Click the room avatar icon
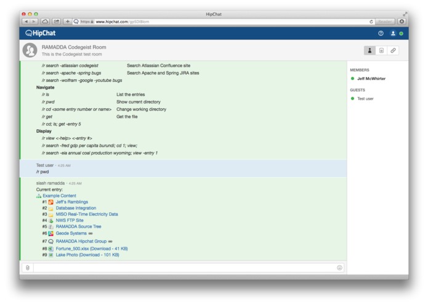The width and height of the screenshot is (428, 304). click(x=30, y=50)
